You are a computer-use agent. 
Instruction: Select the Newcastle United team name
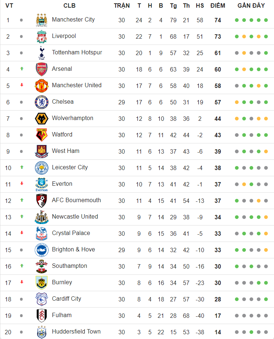75,217
